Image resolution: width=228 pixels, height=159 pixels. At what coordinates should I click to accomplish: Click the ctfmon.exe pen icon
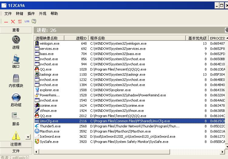click(x=37, y=111)
